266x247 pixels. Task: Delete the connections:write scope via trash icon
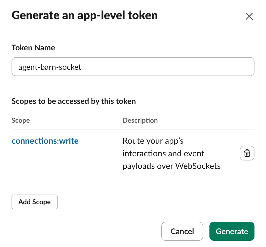(x=247, y=153)
